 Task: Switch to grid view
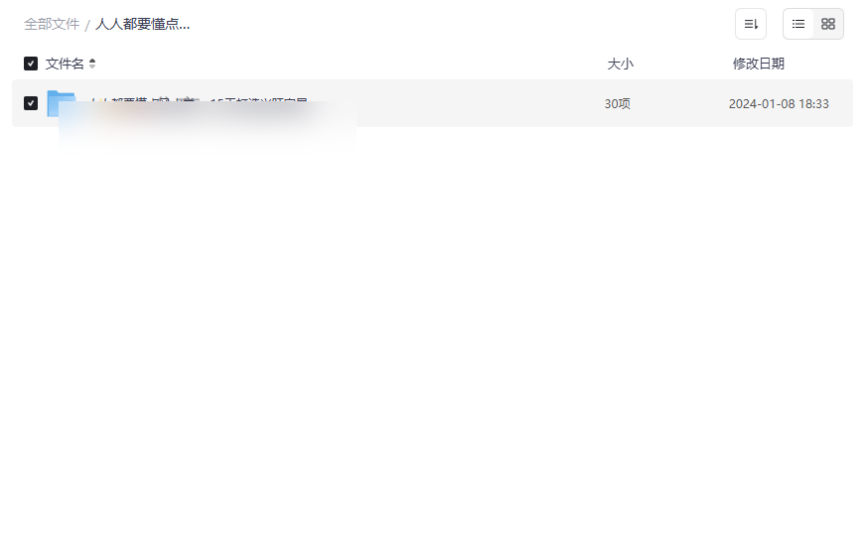828,24
